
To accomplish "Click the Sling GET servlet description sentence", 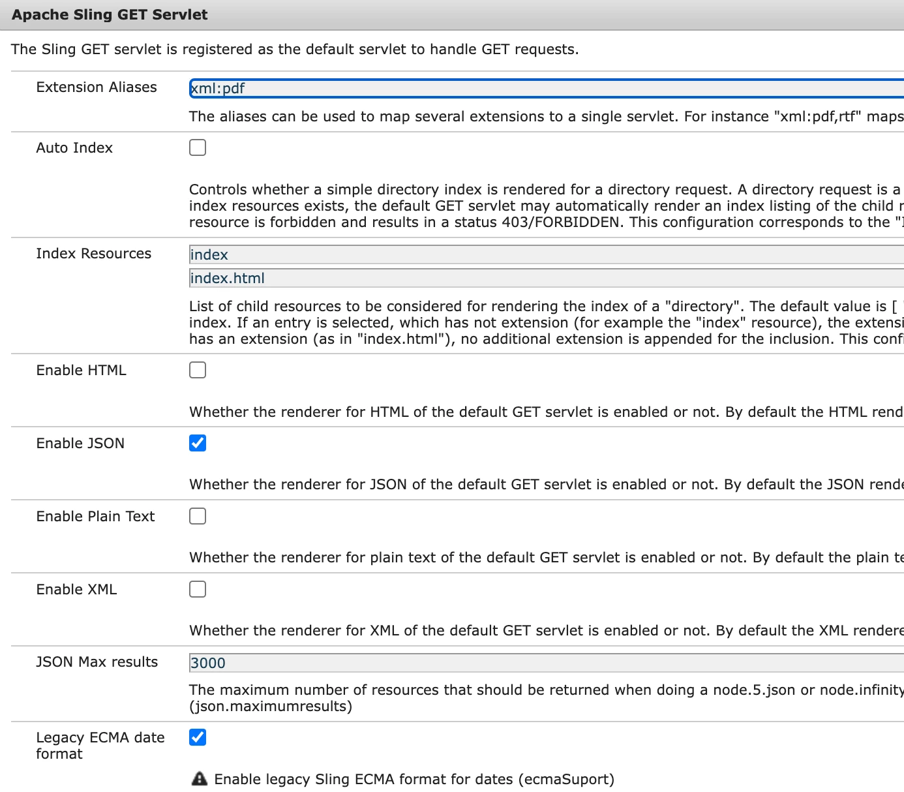I will coord(295,50).
